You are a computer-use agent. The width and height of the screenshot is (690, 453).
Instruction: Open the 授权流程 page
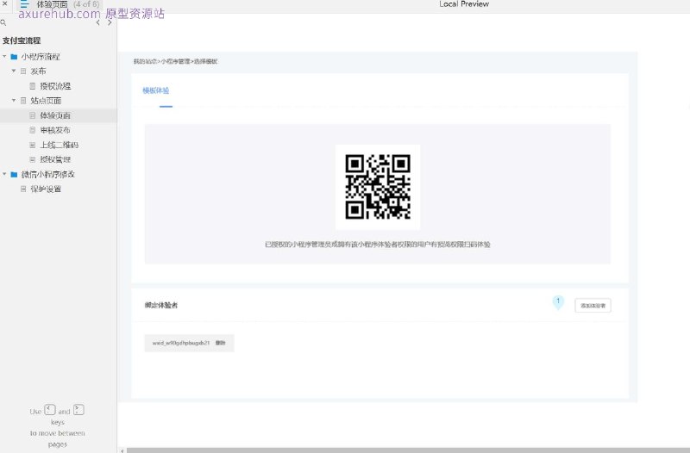coord(55,86)
